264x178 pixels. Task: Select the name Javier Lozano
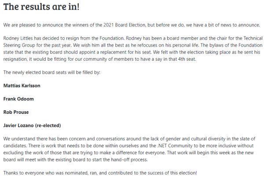coord(18,126)
